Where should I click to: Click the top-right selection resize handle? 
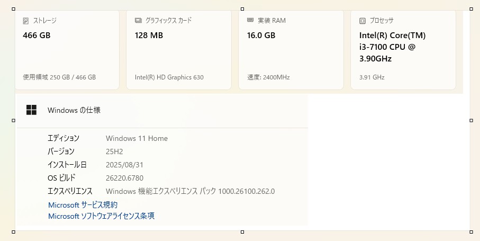[x=471, y=9]
